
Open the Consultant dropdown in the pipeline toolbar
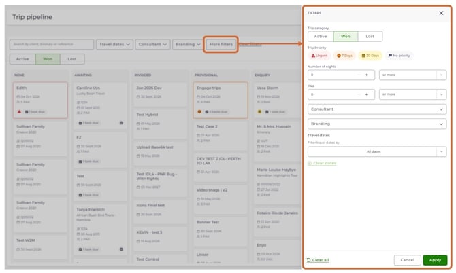coord(152,44)
